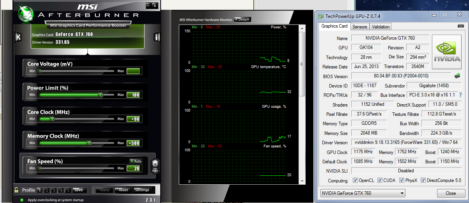Save the BIOS using the chip icon

pyautogui.click(x=457, y=76)
